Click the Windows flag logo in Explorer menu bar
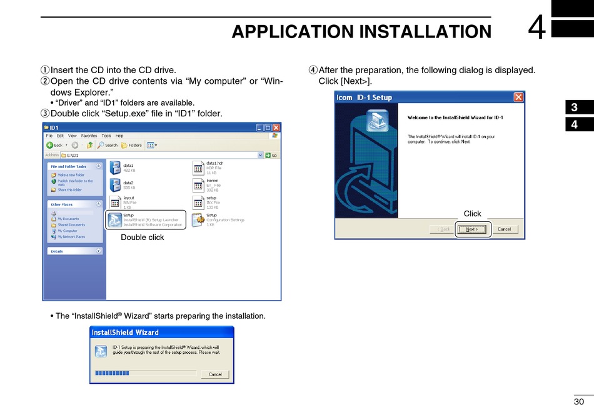This screenshot has height=420, width=594. pos(274,136)
